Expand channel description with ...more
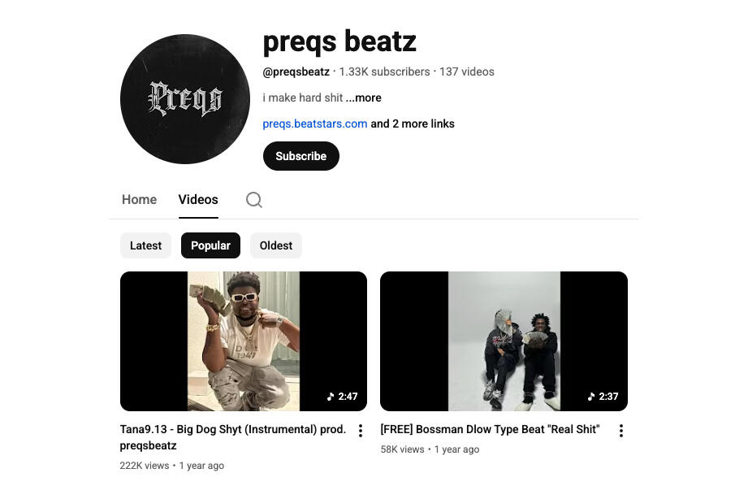Image resolution: width=748 pixels, height=499 pixels. click(364, 98)
